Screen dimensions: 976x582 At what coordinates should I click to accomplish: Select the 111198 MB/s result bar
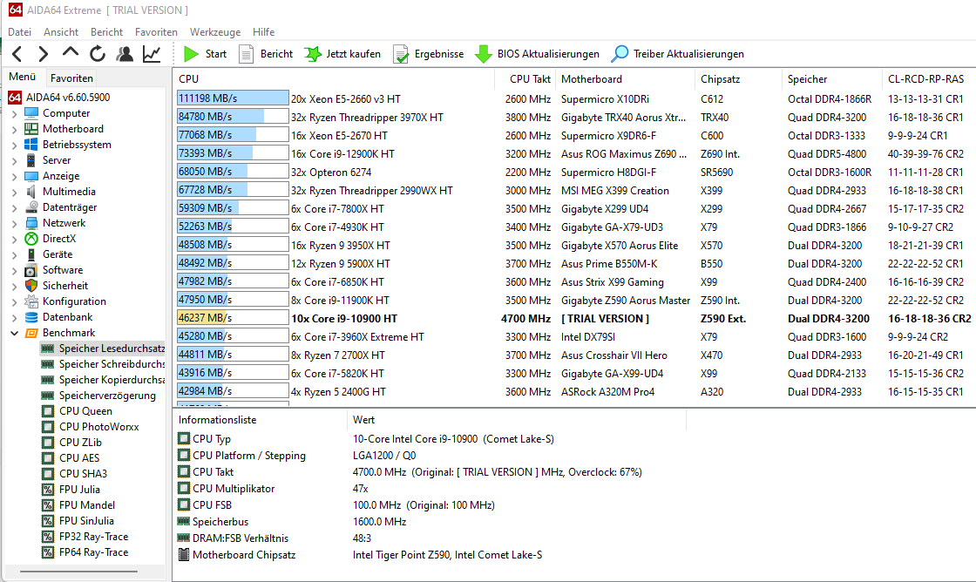pyautogui.click(x=233, y=98)
